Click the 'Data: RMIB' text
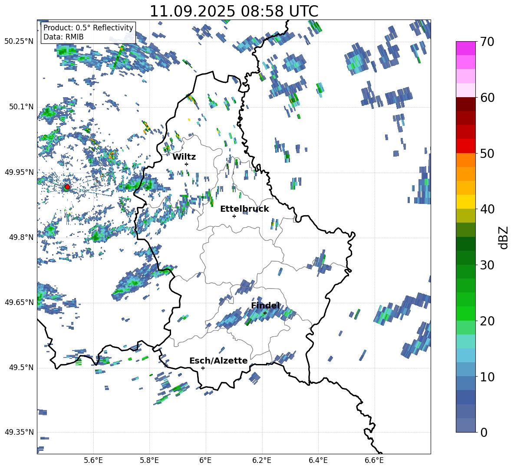This screenshot has height=469, width=514. click(63, 37)
